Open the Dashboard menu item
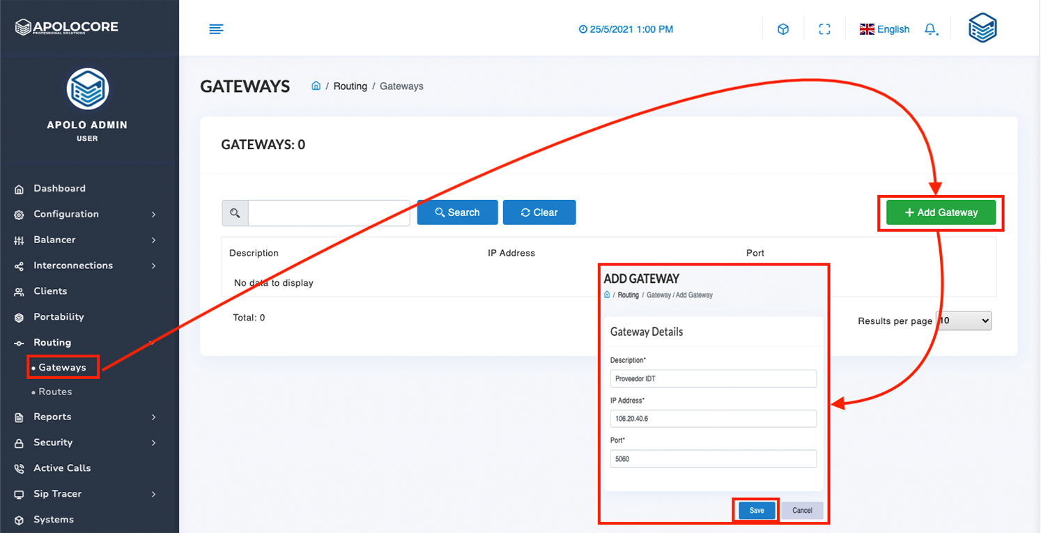 point(59,188)
